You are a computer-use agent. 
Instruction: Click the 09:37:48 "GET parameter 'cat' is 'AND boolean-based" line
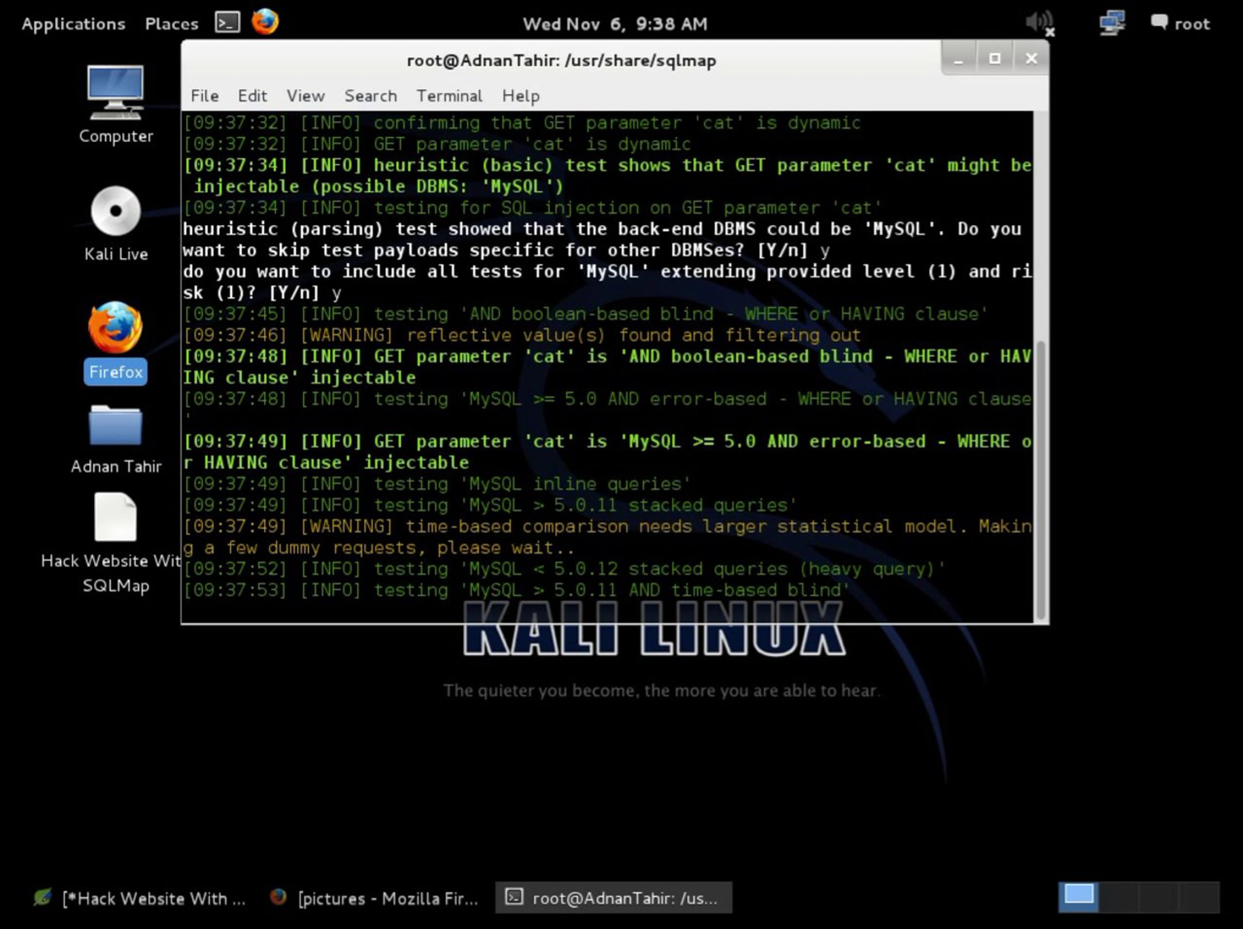[x=607, y=367]
